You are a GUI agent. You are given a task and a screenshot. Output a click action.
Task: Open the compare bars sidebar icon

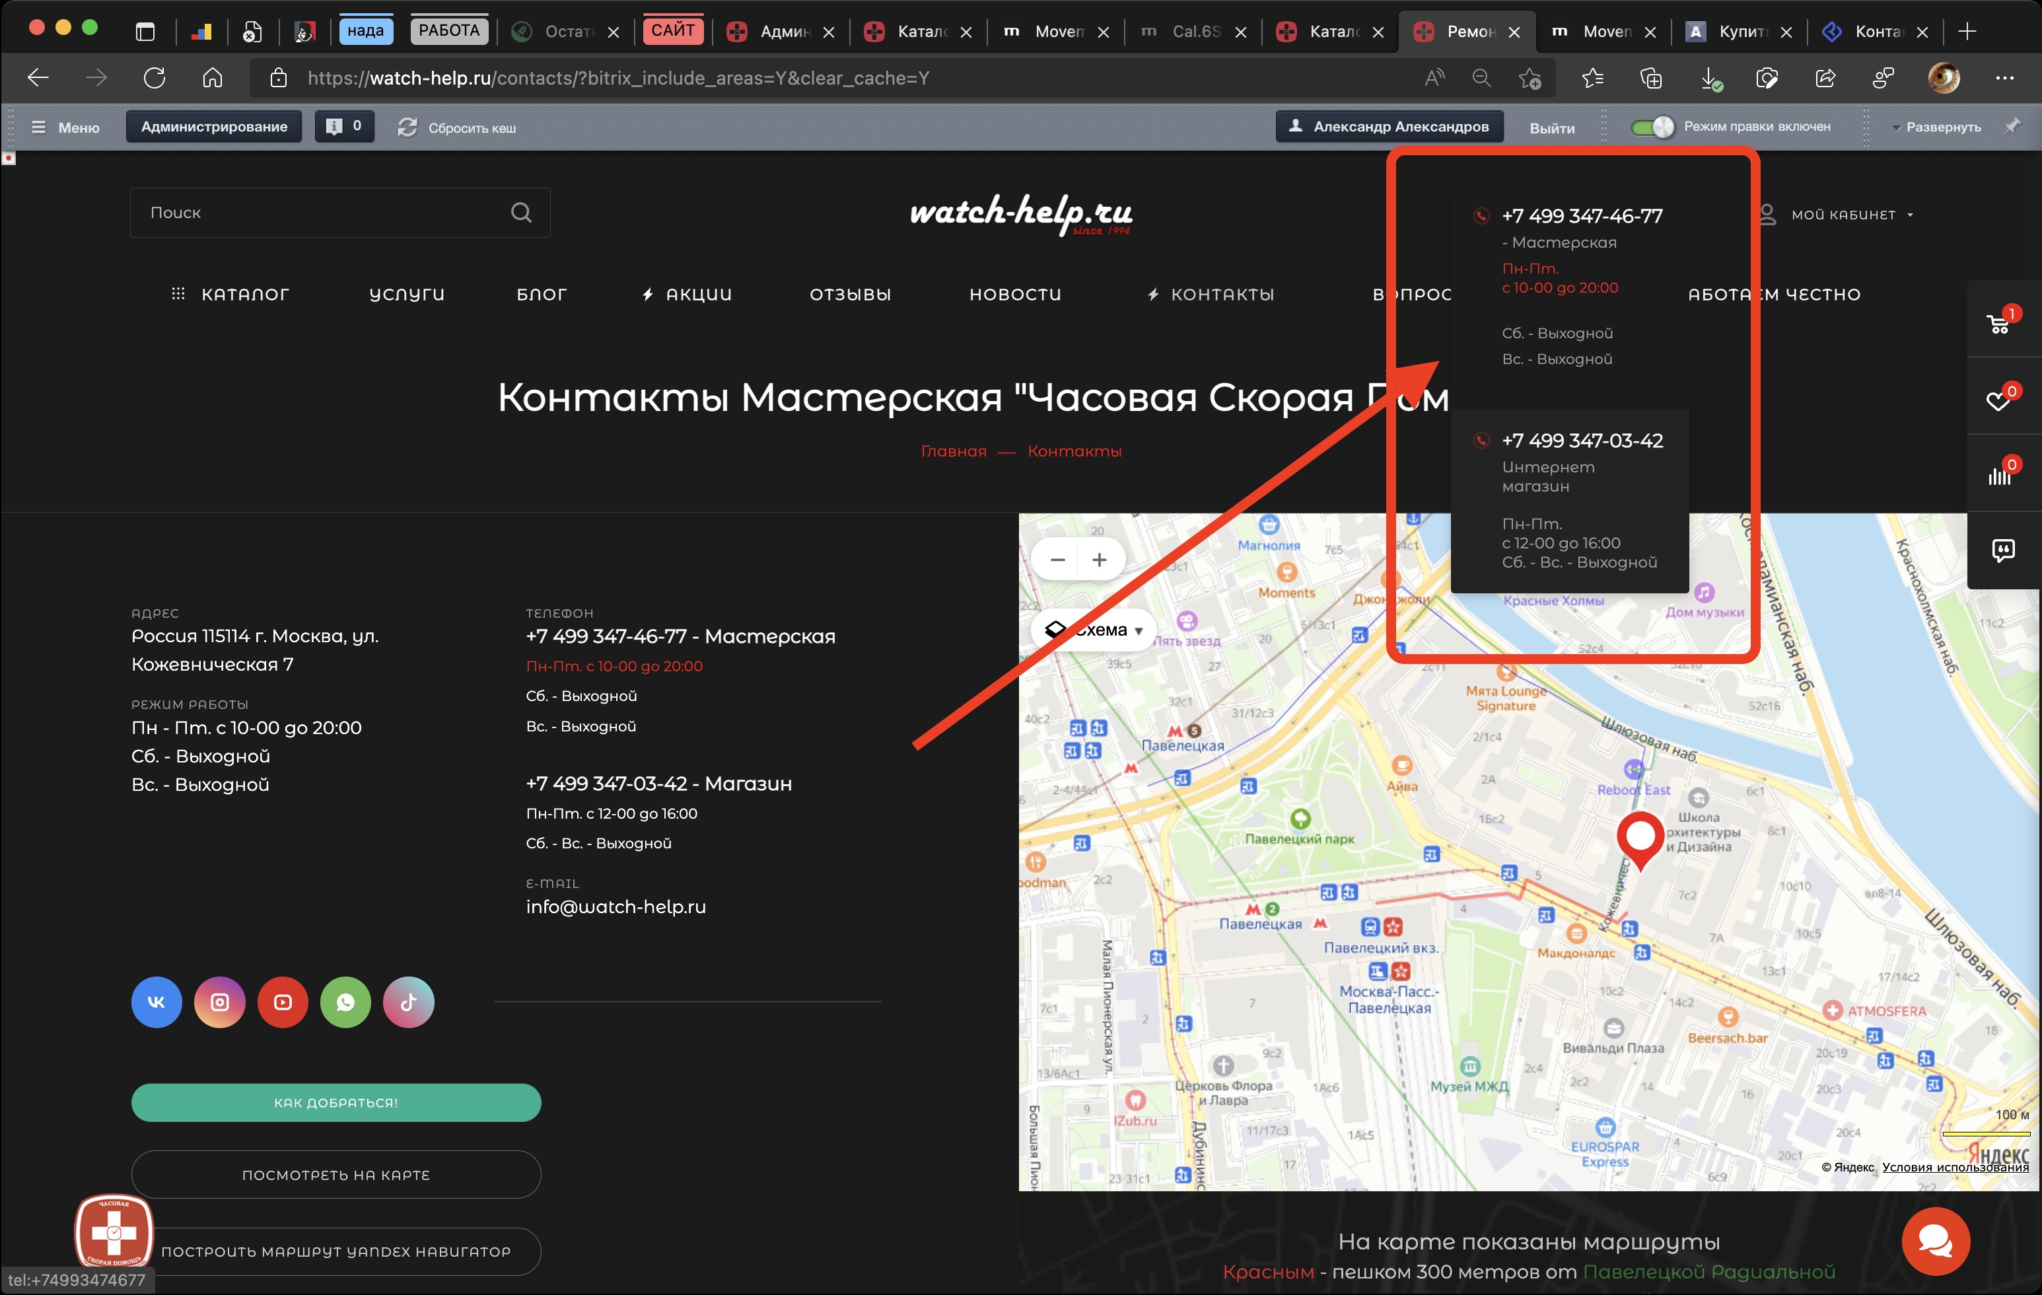(x=2000, y=475)
